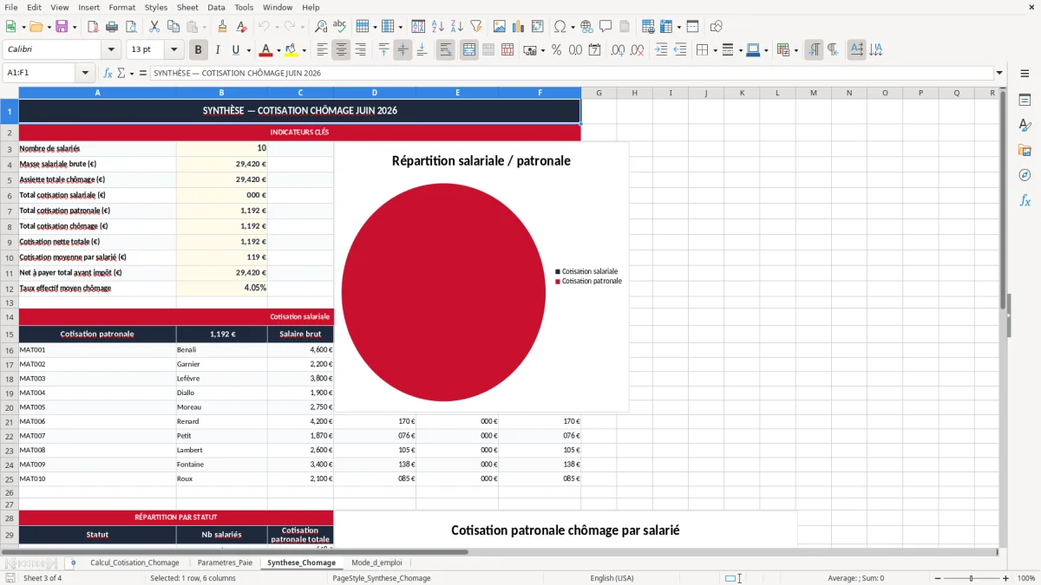The image size is (1041, 585).
Task: Click the yellow Background Color swatch
Action: 291,50
